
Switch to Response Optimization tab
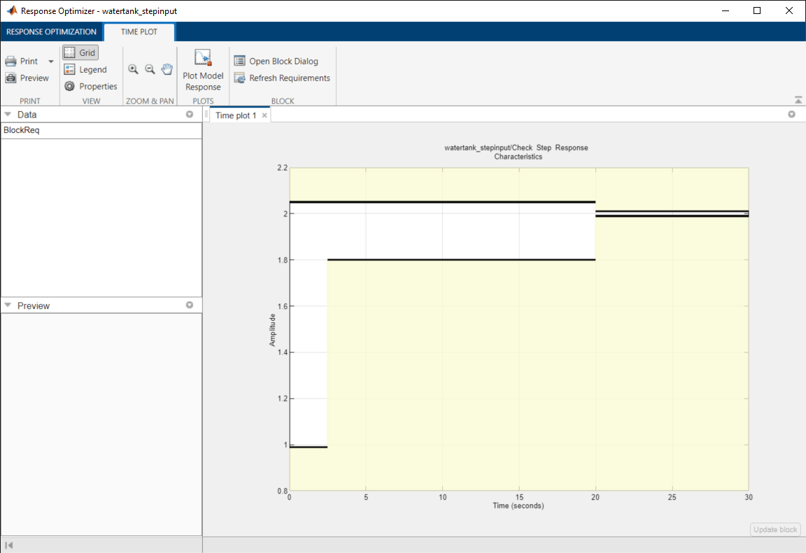tap(51, 32)
